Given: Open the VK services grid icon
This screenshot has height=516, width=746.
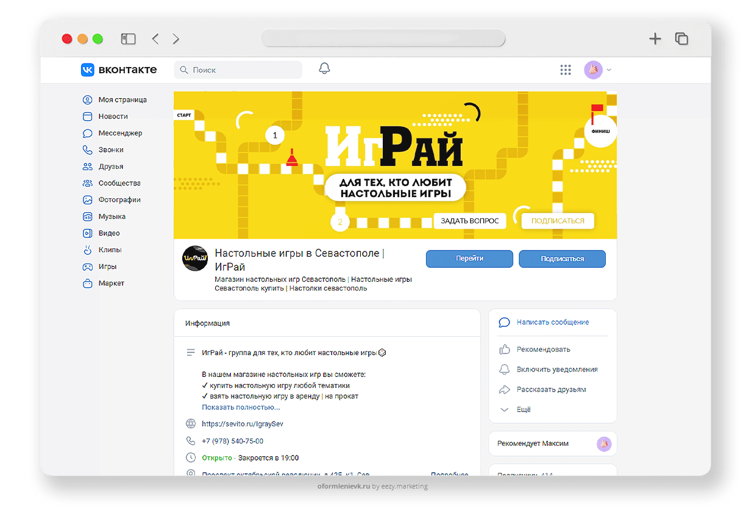Looking at the screenshot, I should click(566, 70).
